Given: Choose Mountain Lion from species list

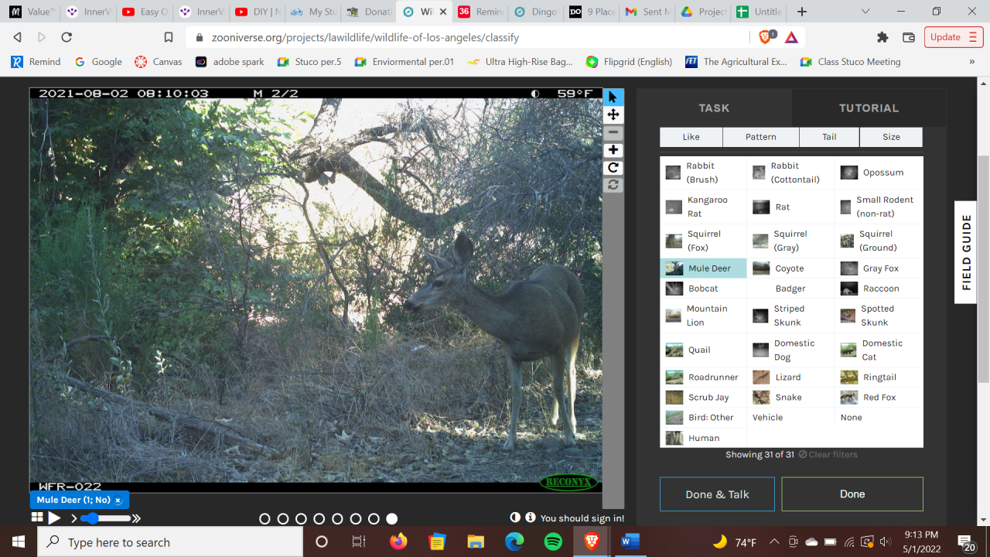Looking at the screenshot, I should click(x=702, y=316).
